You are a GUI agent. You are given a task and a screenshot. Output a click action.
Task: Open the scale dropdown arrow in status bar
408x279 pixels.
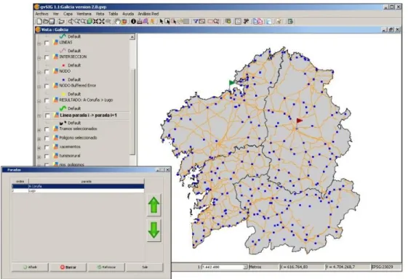pos(245,267)
